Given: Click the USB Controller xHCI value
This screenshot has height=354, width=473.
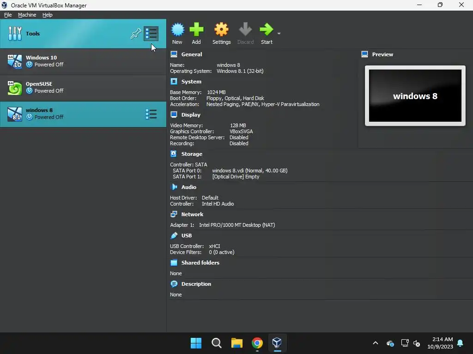Looking at the screenshot, I should (x=214, y=246).
